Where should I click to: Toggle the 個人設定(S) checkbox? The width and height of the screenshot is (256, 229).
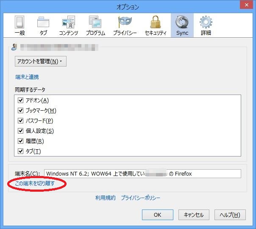pyautogui.click(x=20, y=131)
